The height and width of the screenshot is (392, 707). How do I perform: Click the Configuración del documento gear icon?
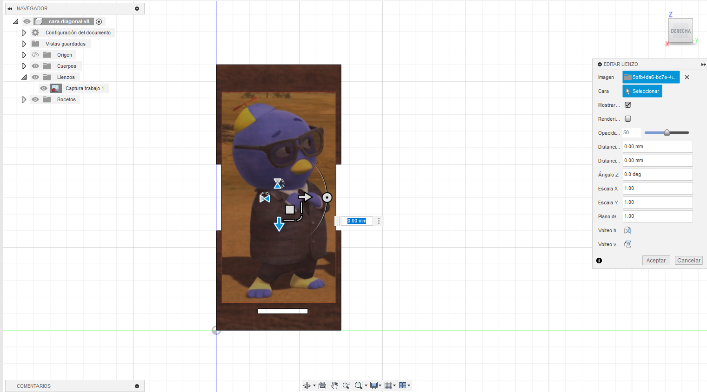[x=34, y=32]
